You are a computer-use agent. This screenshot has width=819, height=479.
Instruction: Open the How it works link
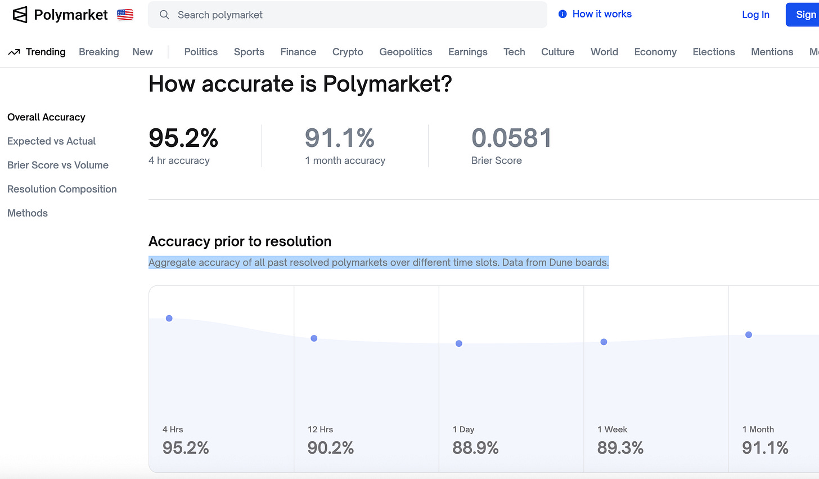(x=602, y=14)
